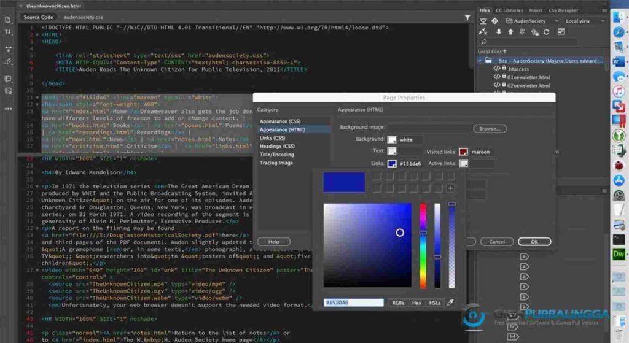Click the Git toggle icon in Files panel
The height and width of the screenshot is (343, 629).
[494, 21]
